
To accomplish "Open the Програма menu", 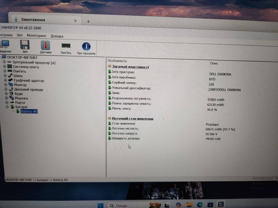I will tap(6, 35).
